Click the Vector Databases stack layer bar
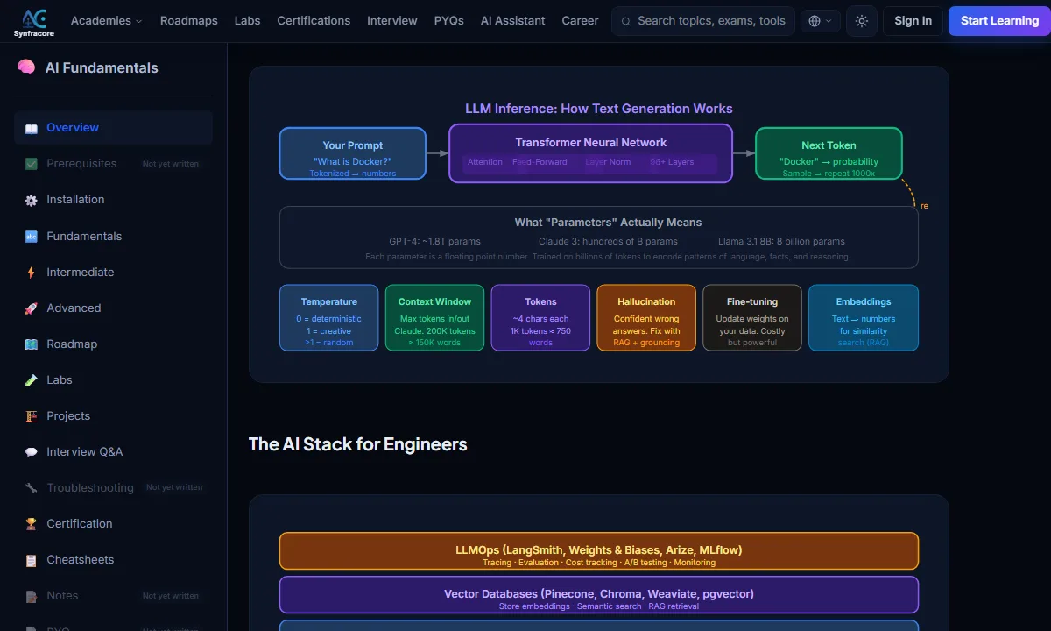The height and width of the screenshot is (631, 1051). 599,595
